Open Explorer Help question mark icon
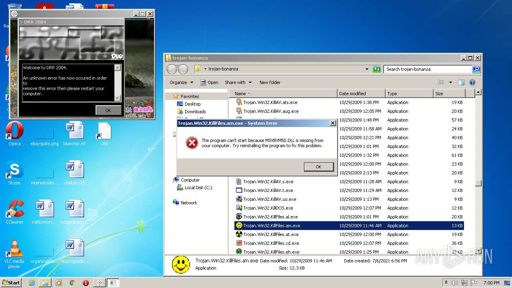 click(x=472, y=82)
